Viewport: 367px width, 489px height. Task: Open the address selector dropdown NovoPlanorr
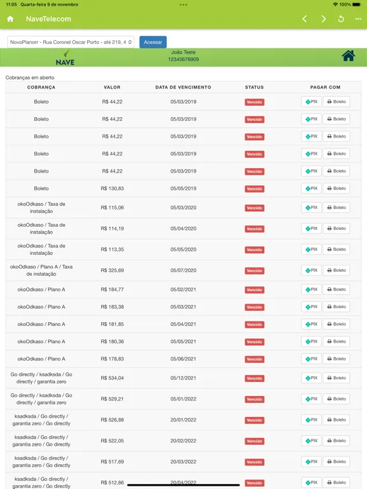[71, 42]
